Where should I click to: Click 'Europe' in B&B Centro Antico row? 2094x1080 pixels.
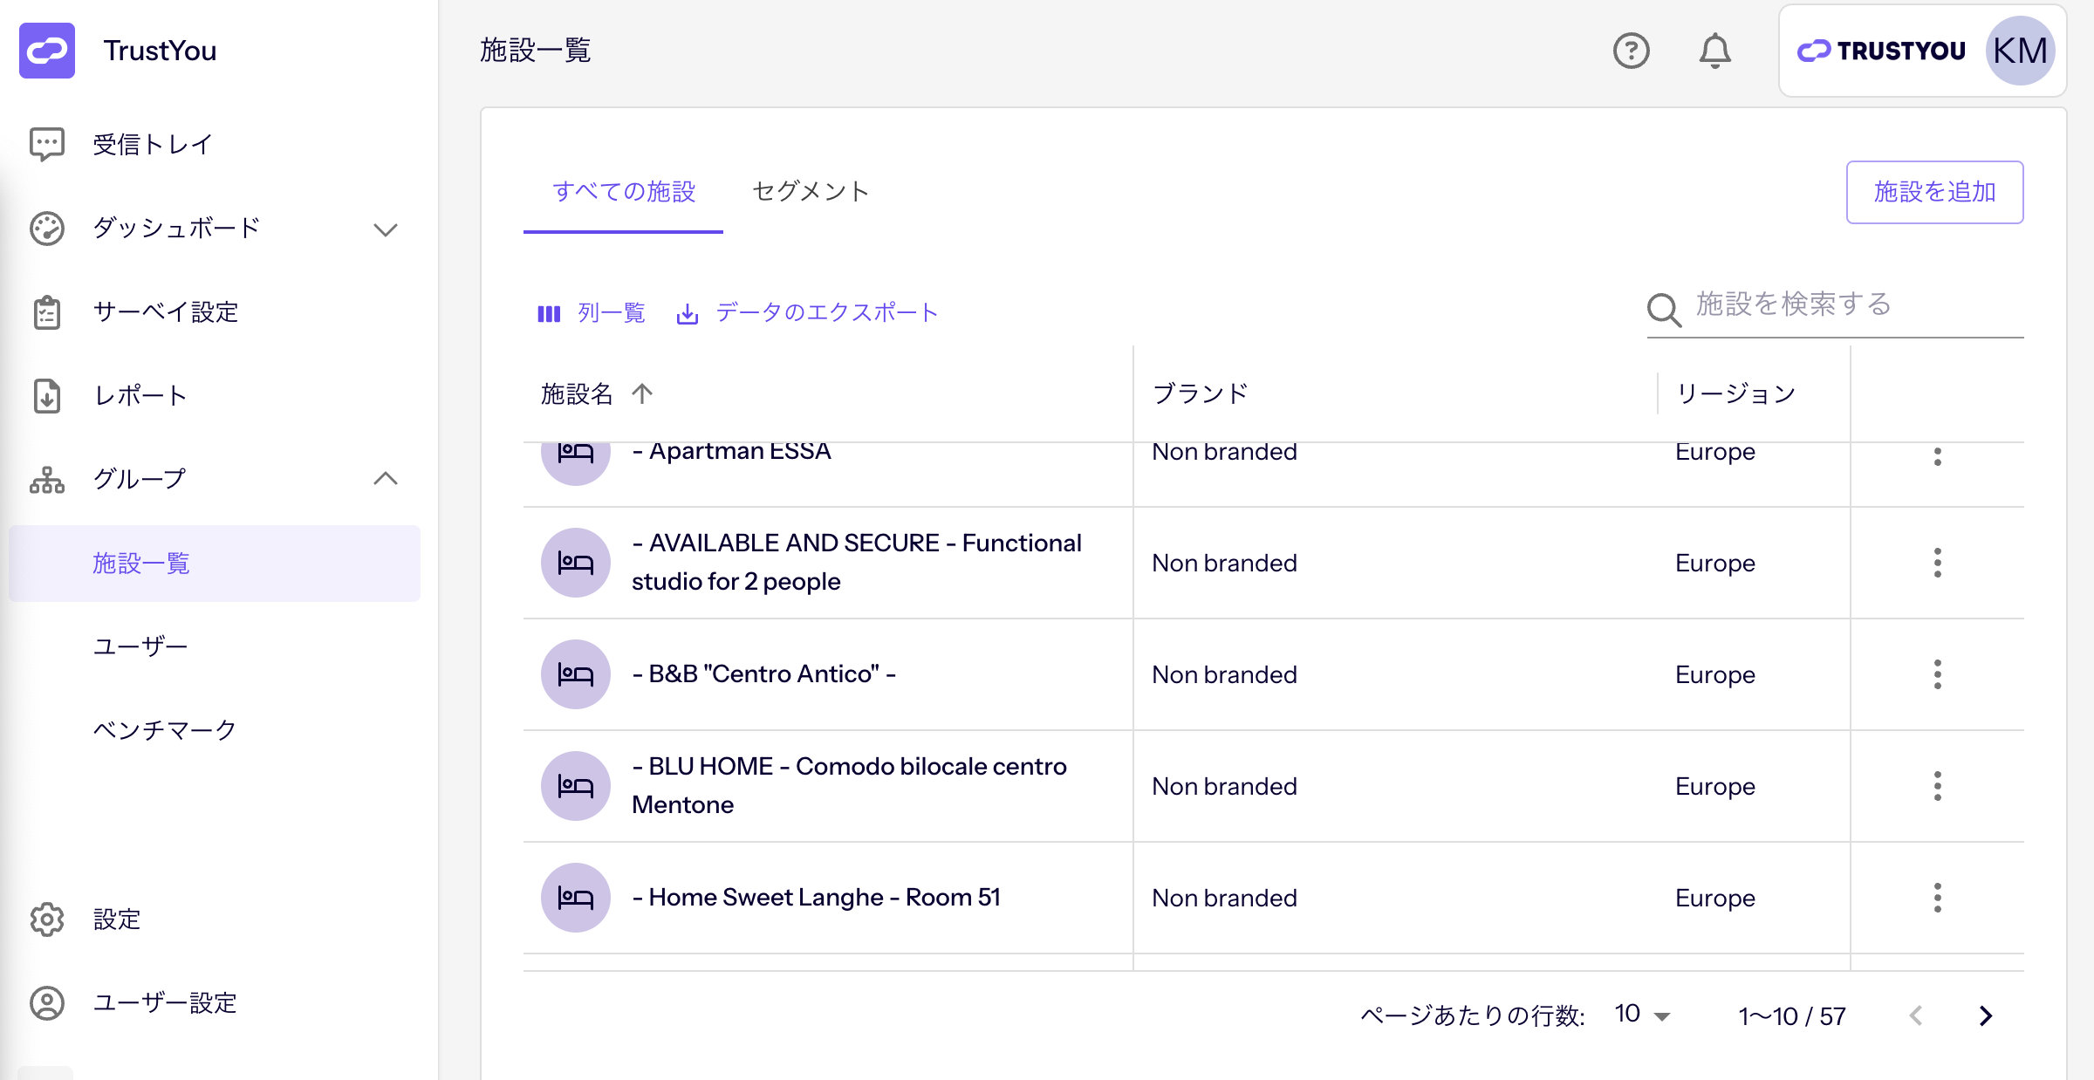(x=1714, y=674)
